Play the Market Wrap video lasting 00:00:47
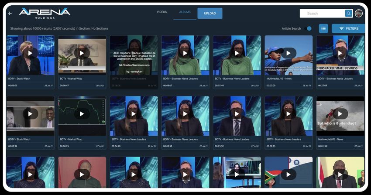 click(82, 53)
